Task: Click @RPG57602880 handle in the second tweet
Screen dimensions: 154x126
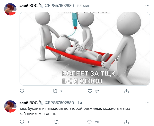Action: click(x=59, y=103)
